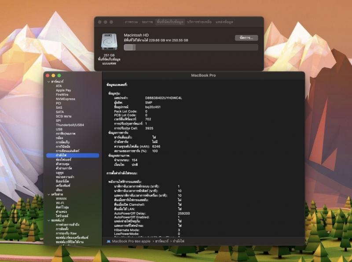Open Apple Pay in the sidebar
The image size is (352, 262).
[63, 90]
